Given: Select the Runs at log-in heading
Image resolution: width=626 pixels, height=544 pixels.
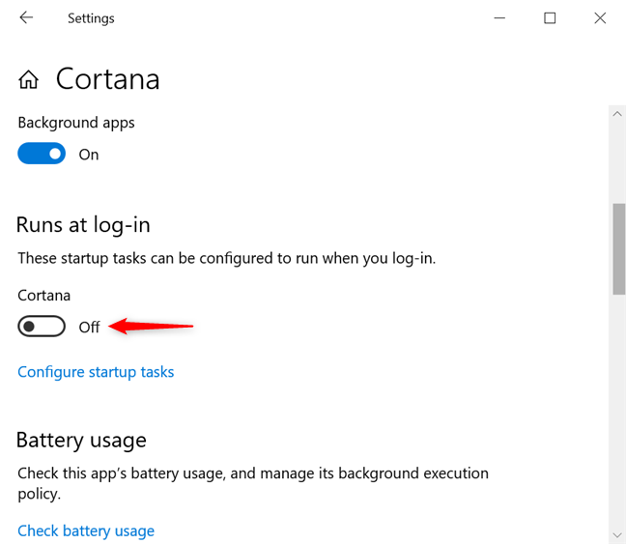Looking at the screenshot, I should pos(83,225).
